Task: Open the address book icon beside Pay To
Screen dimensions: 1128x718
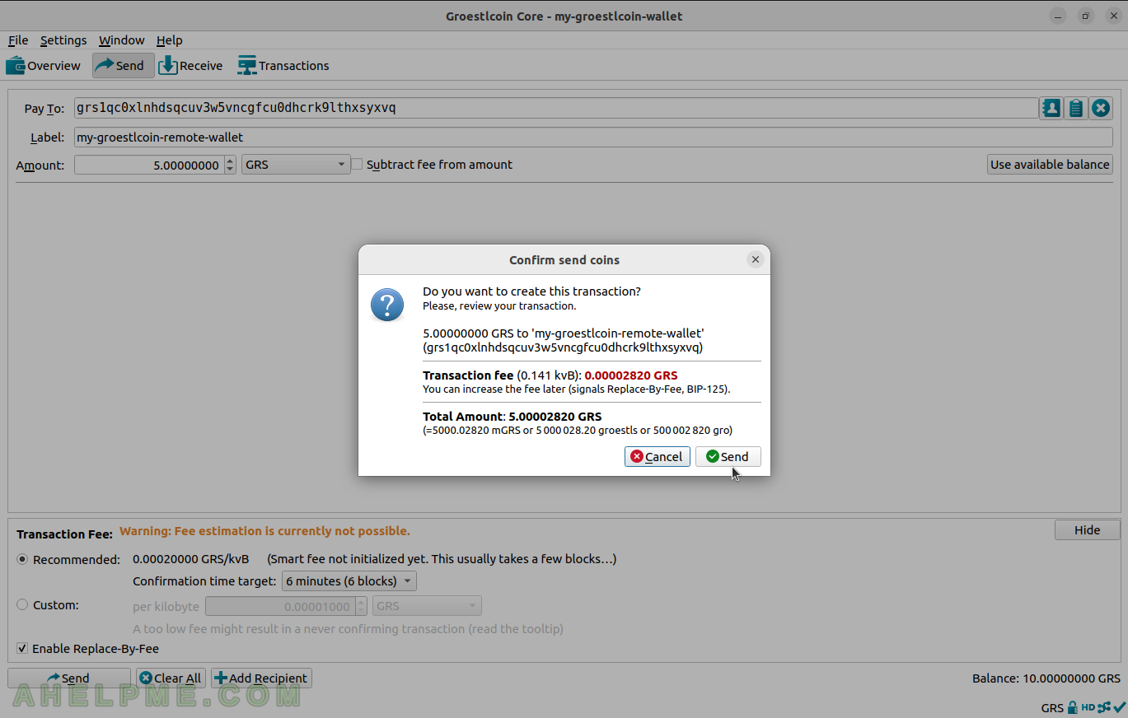Action: click(x=1051, y=108)
